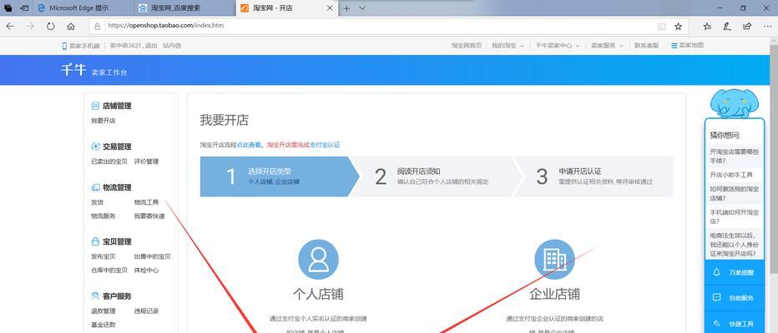
Task: Click the 交易管理 sidebar icon heading
Action: pyautogui.click(x=111, y=147)
